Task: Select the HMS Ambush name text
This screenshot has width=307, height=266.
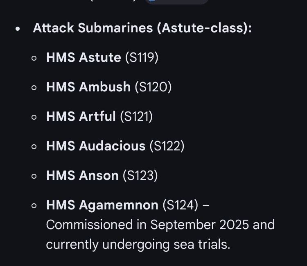Action: pyautogui.click(x=88, y=87)
